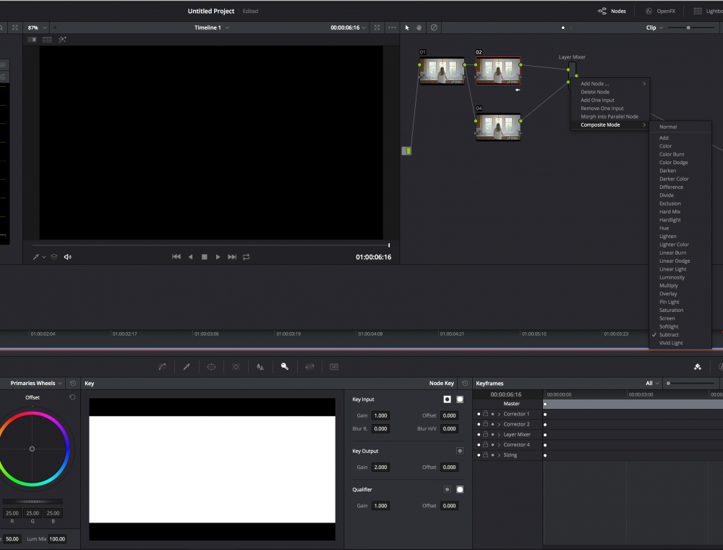Expand the Corrector 2 keyframe track
Image resolution: width=723 pixels, height=550 pixels.
[499, 424]
